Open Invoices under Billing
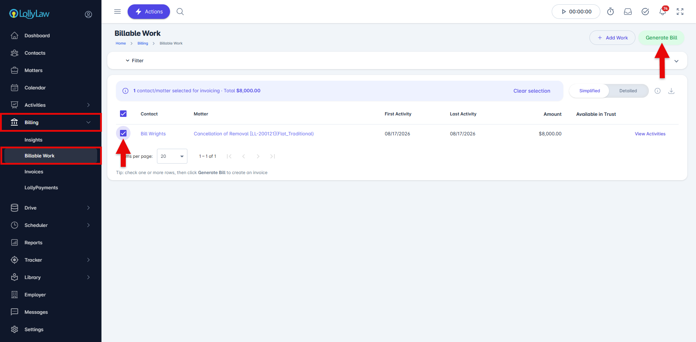This screenshot has width=696, height=342. click(34, 172)
